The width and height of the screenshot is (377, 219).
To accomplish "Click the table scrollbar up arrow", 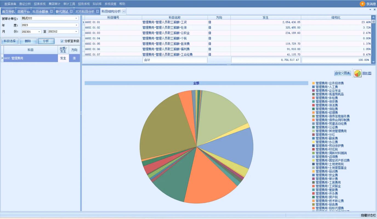I will click(x=373, y=17).
